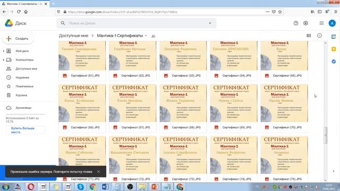The image size is (340, 191).
Task: Close the Drive browser tab
Action: [46, 4]
